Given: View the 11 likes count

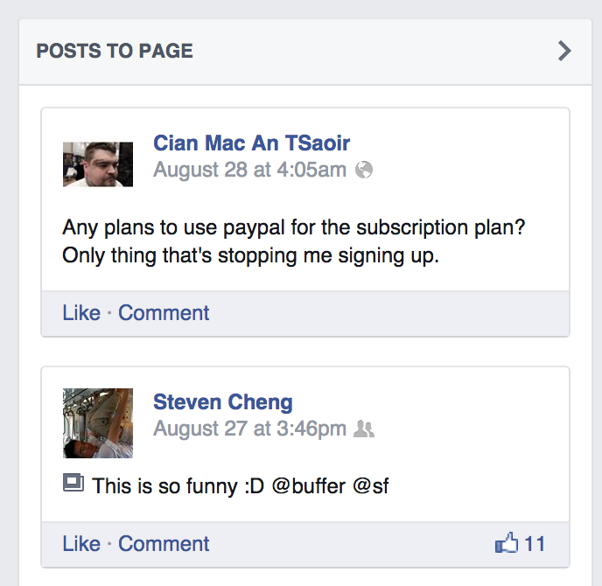Looking at the screenshot, I should [535, 544].
